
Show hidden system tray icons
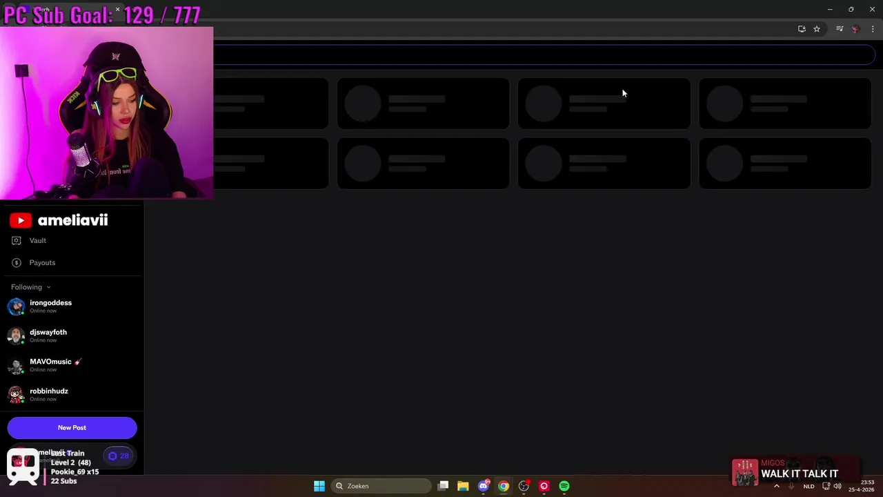[777, 486]
